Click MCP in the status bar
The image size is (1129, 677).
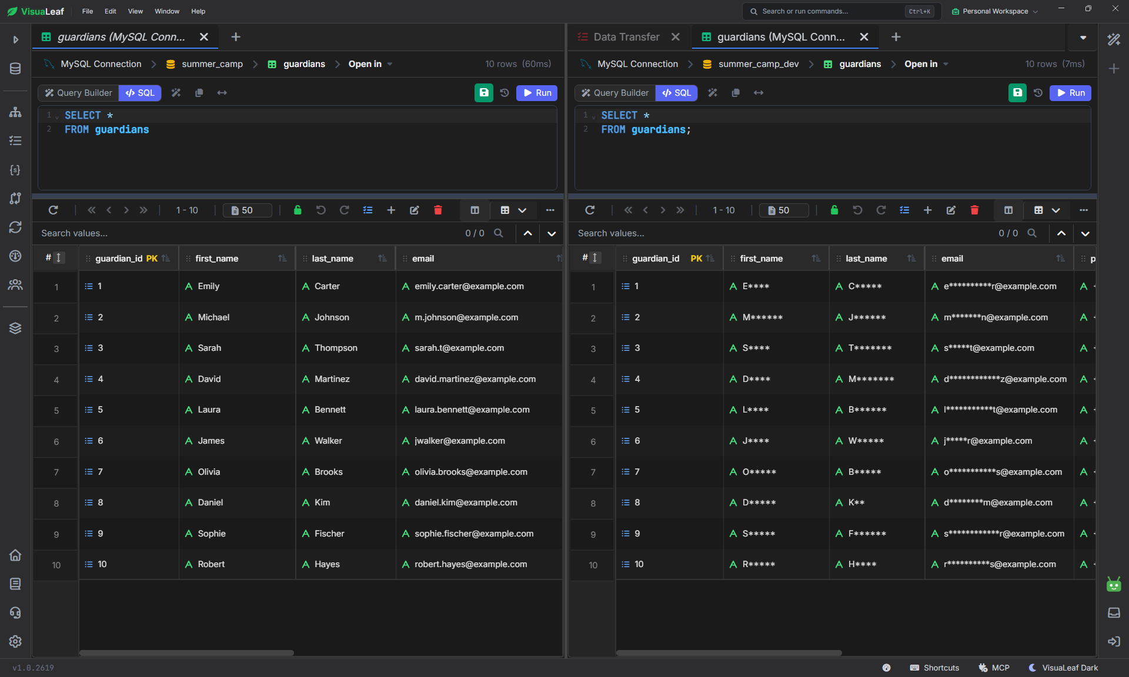pyautogui.click(x=994, y=668)
